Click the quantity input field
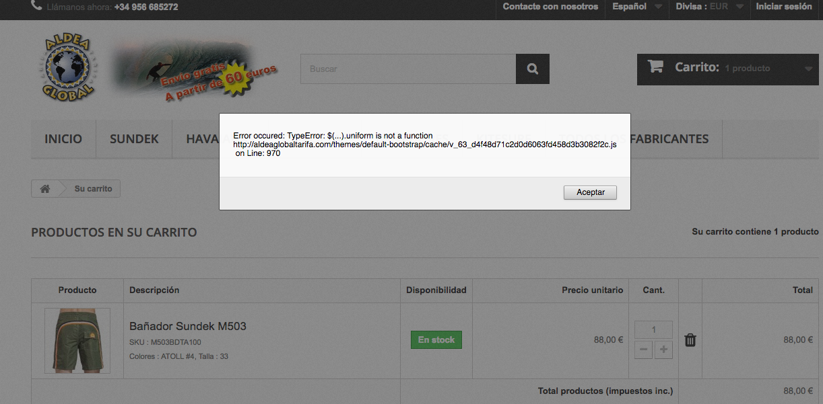This screenshot has height=404, width=823. (653, 329)
